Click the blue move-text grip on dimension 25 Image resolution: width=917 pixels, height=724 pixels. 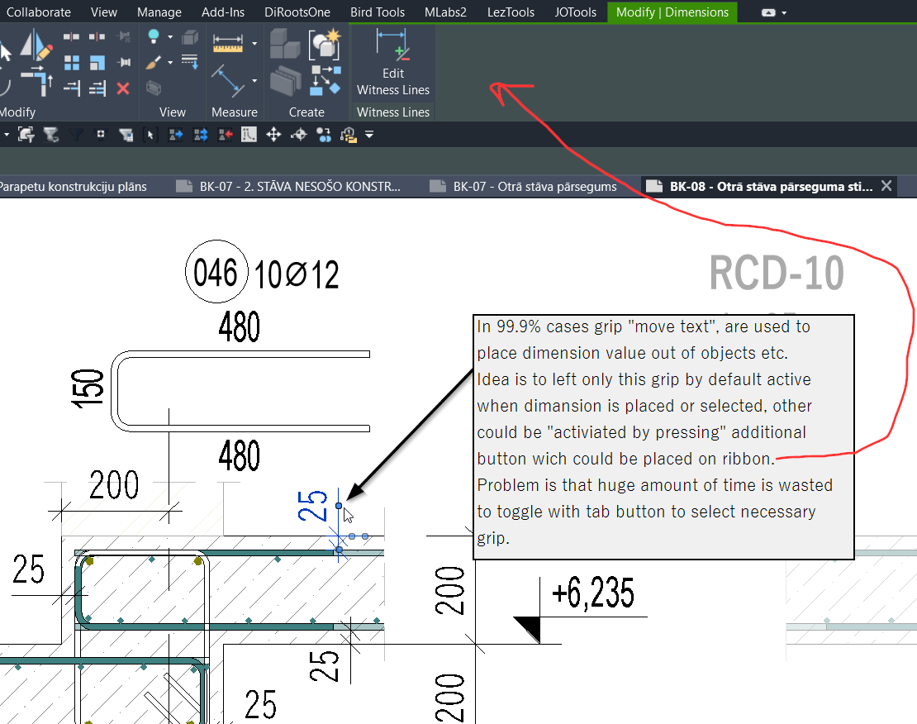pyautogui.click(x=340, y=504)
